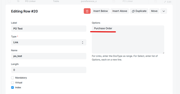This screenshot has height=94, width=180.
Task: Uncheck the Index checkbox
Action: click(13, 88)
